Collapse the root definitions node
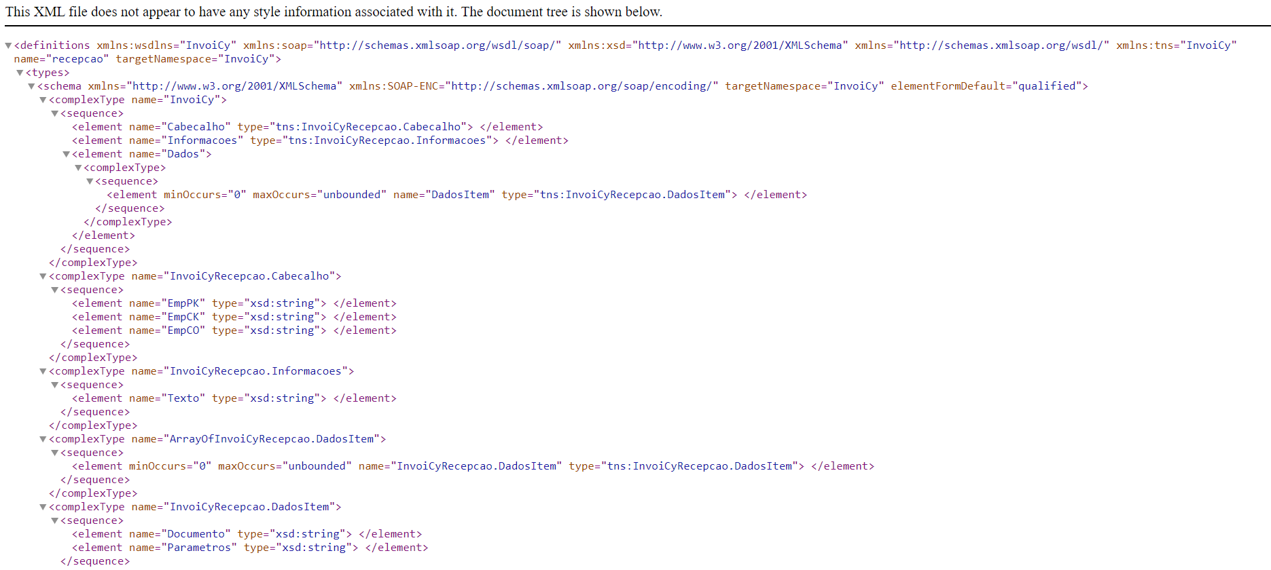Image resolution: width=1271 pixels, height=570 pixels. point(8,45)
